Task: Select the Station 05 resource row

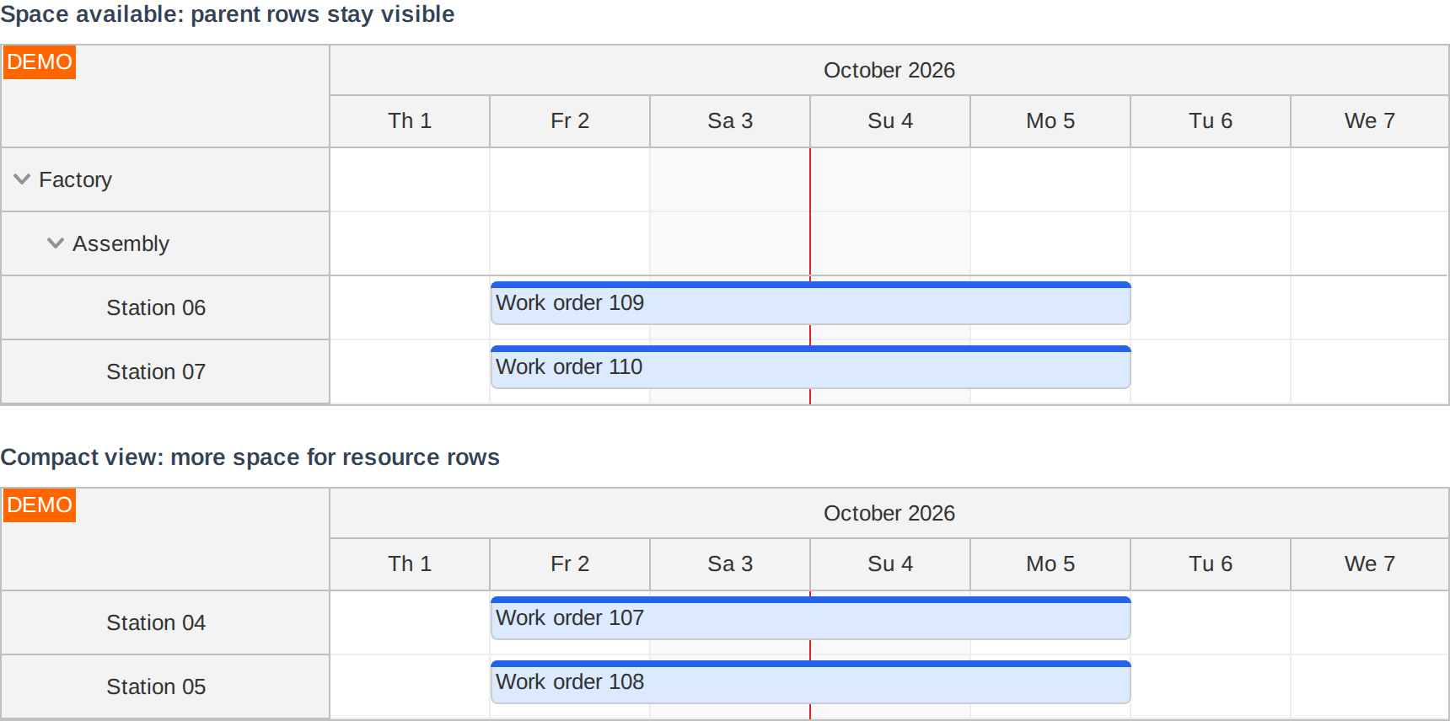Action: (165, 686)
